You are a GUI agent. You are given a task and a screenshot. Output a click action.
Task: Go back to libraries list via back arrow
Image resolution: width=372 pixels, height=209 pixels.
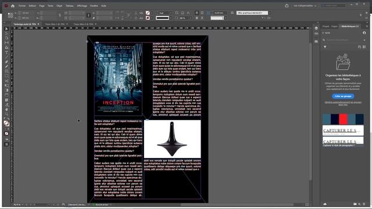[323, 33]
